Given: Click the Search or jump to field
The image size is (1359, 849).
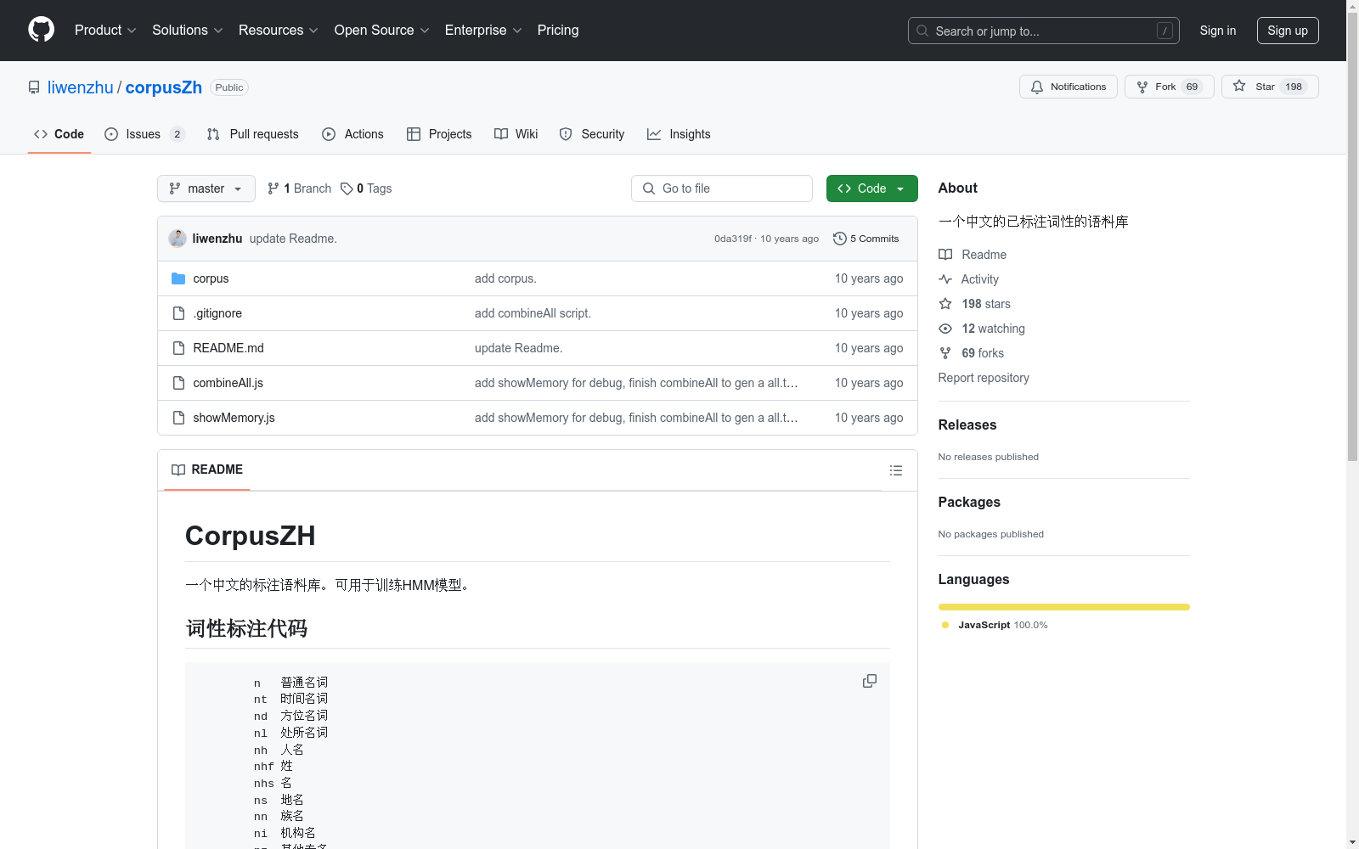Looking at the screenshot, I should coord(1044,31).
